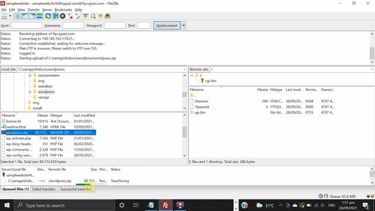Screen dimensions: 375x211
Task: Cancel the current operation
Action: 63,16
